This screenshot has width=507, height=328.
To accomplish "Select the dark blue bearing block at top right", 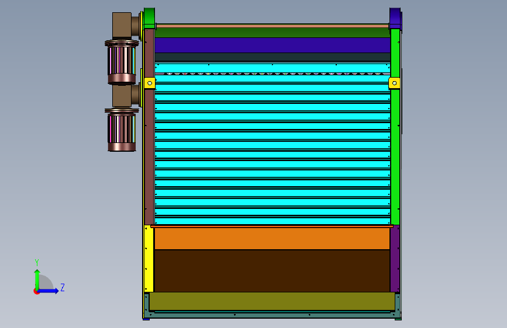I will (395, 19).
